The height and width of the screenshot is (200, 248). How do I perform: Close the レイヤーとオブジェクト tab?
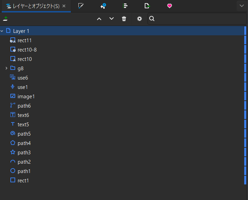coord(64,6)
